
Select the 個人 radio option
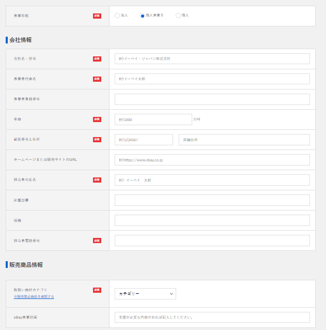tap(178, 16)
